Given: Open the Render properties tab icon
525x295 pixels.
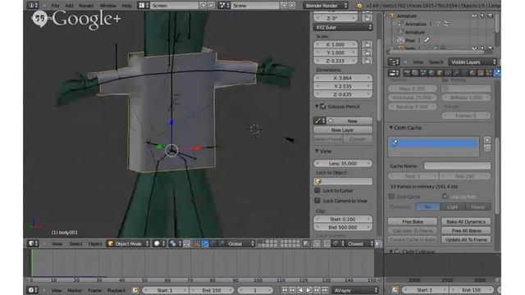Looking at the screenshot, I should [407, 73].
